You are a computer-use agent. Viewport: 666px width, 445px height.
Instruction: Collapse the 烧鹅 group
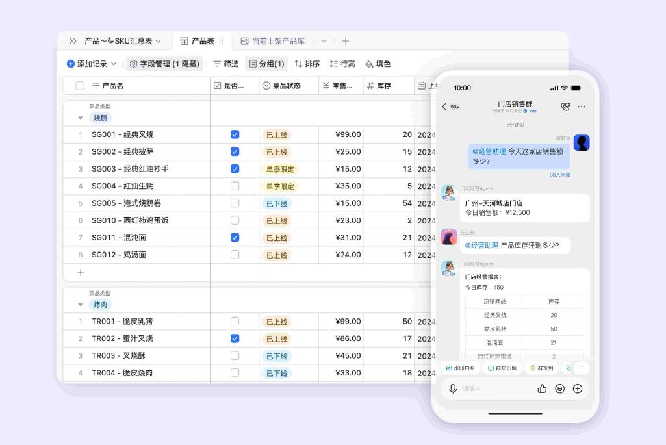pos(81,118)
